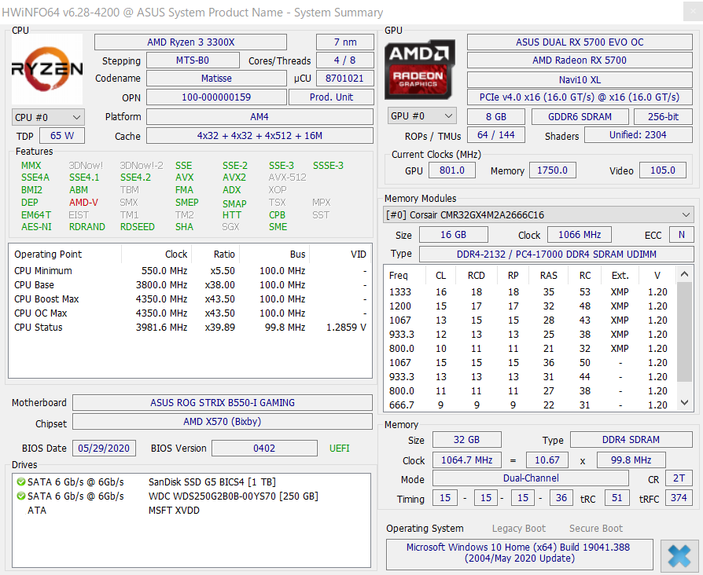Click the ASUS ROG STRIX B550-I GAMING field

223,403
